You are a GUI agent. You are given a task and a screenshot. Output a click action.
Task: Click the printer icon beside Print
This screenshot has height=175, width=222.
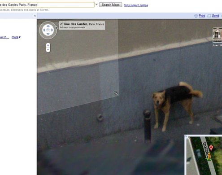click(196, 16)
